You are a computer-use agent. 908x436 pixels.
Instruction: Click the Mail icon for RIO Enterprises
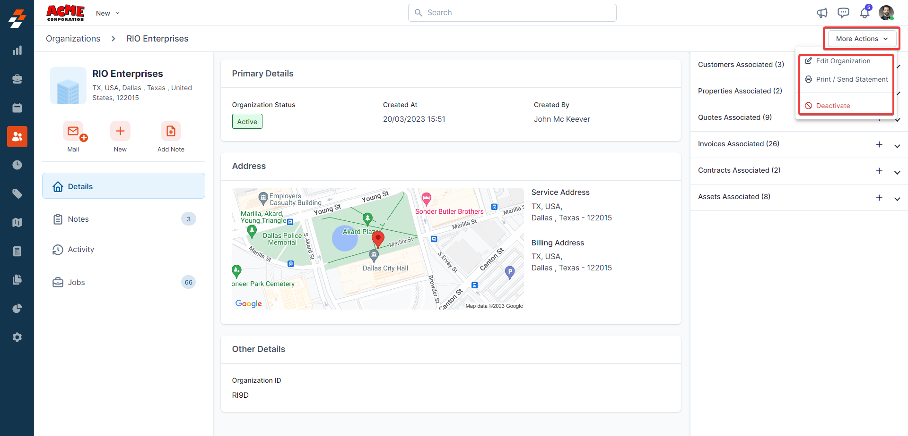click(73, 131)
